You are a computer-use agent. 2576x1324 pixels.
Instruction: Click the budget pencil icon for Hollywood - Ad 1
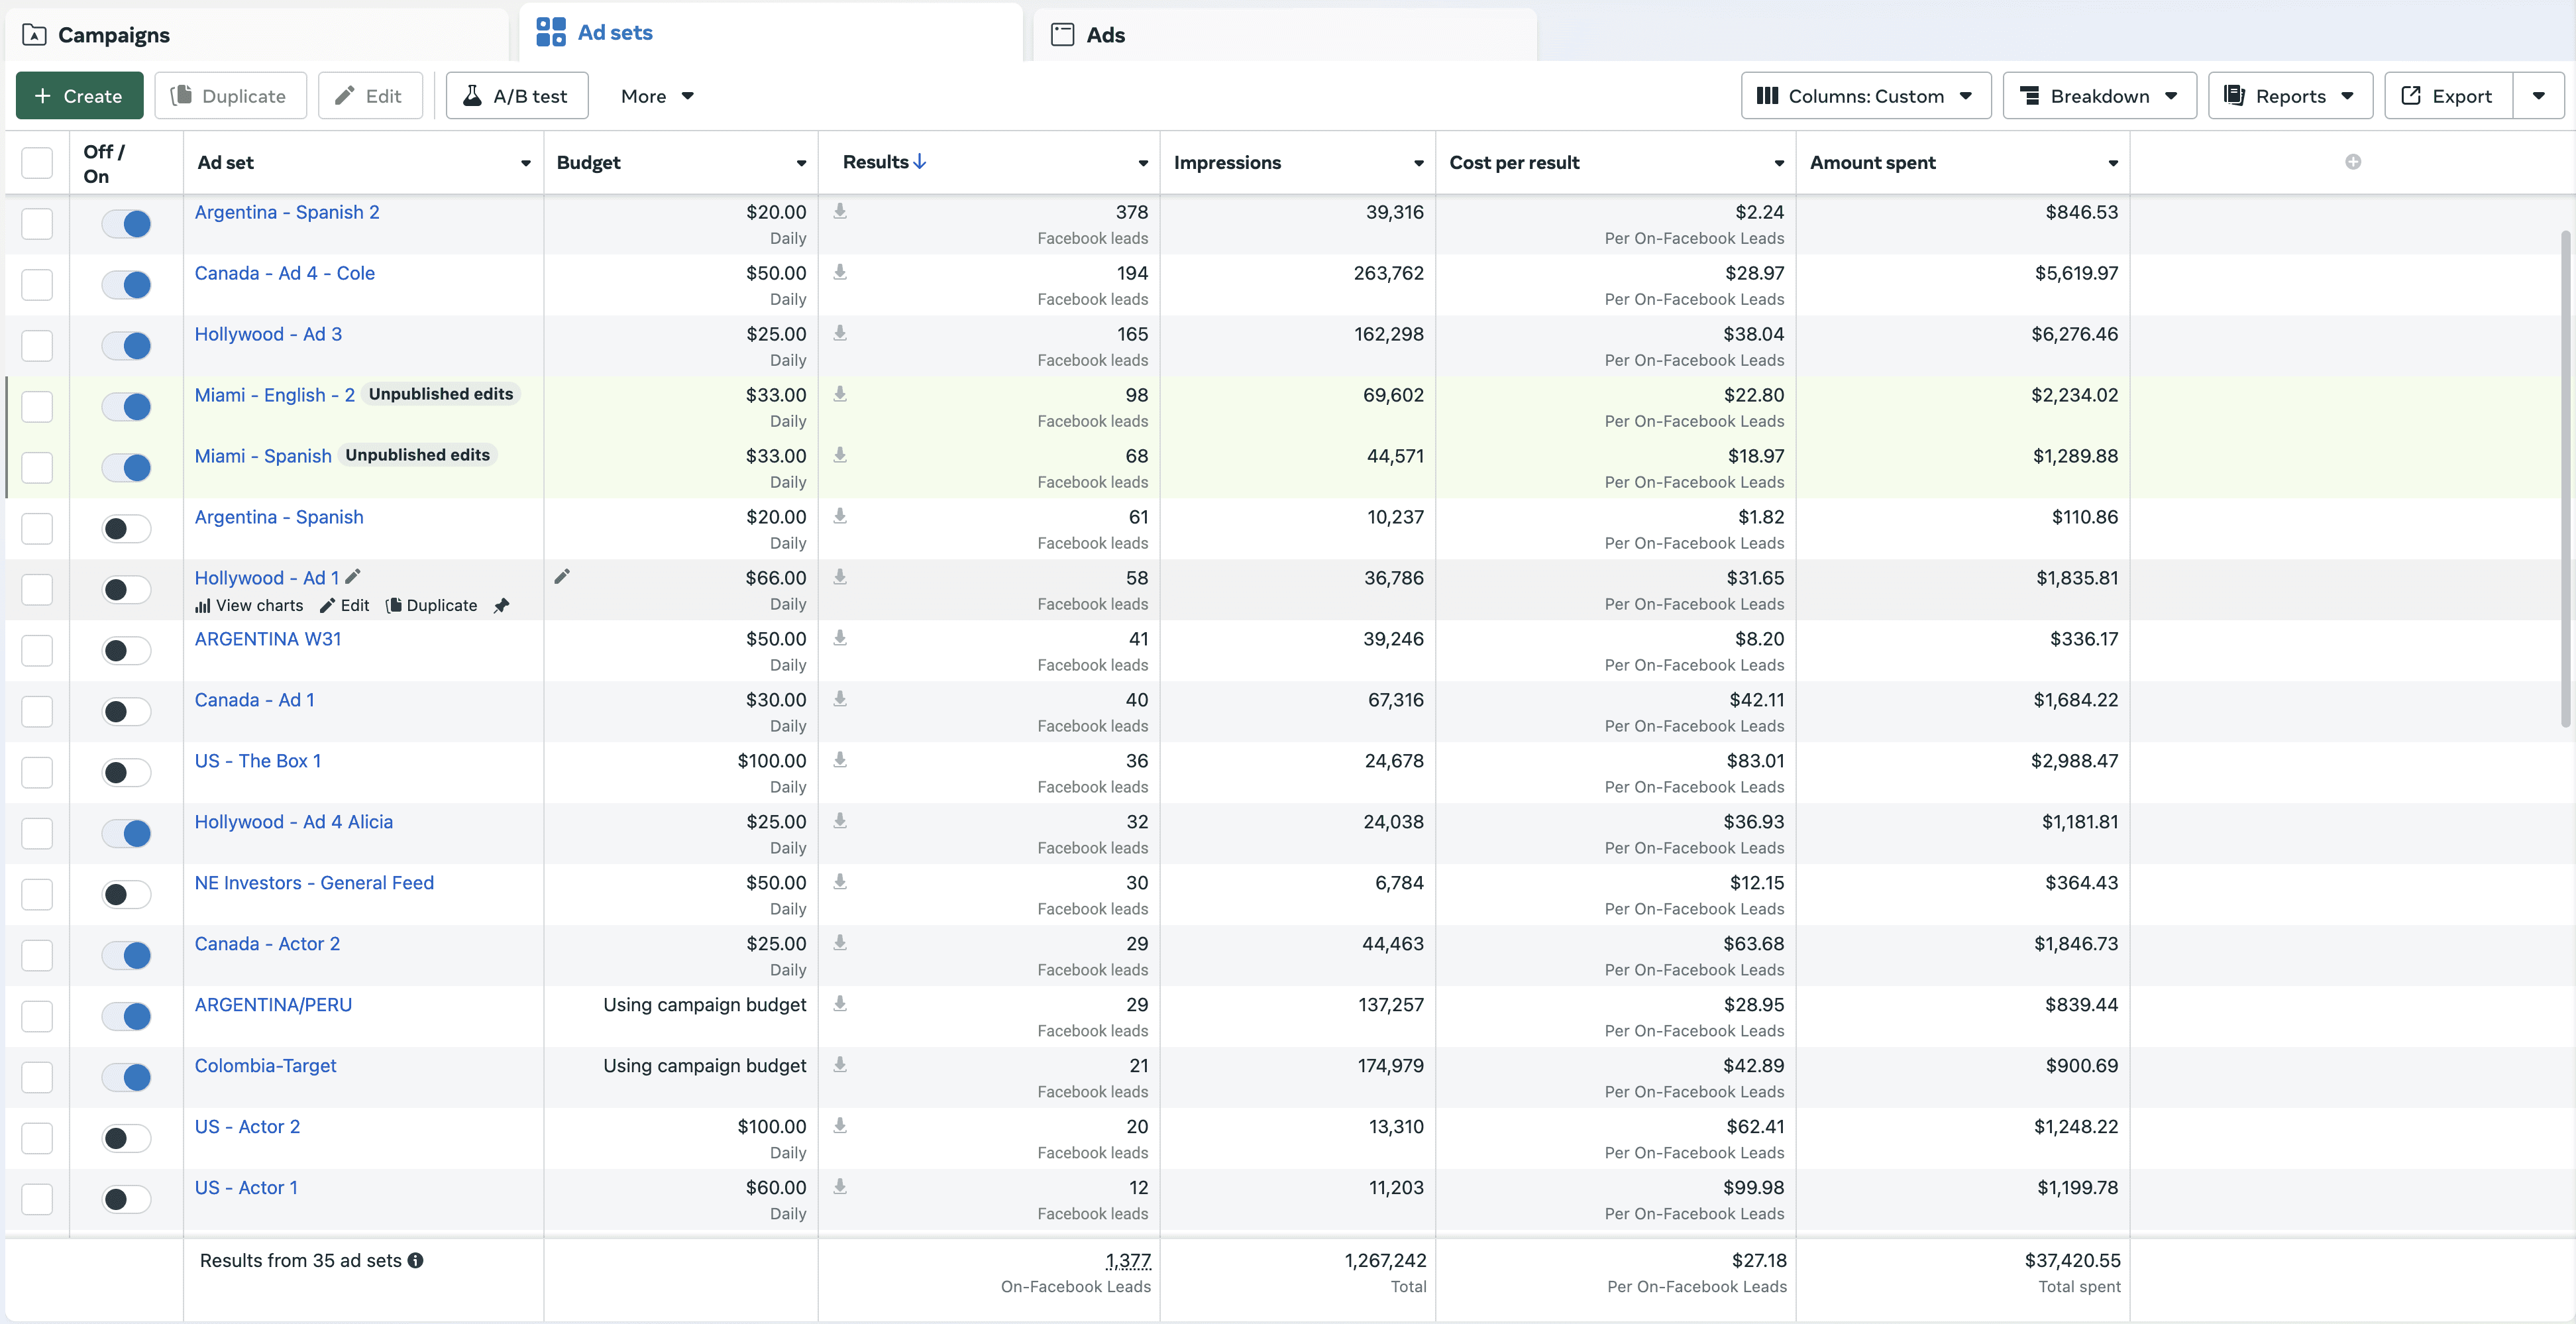click(x=562, y=577)
